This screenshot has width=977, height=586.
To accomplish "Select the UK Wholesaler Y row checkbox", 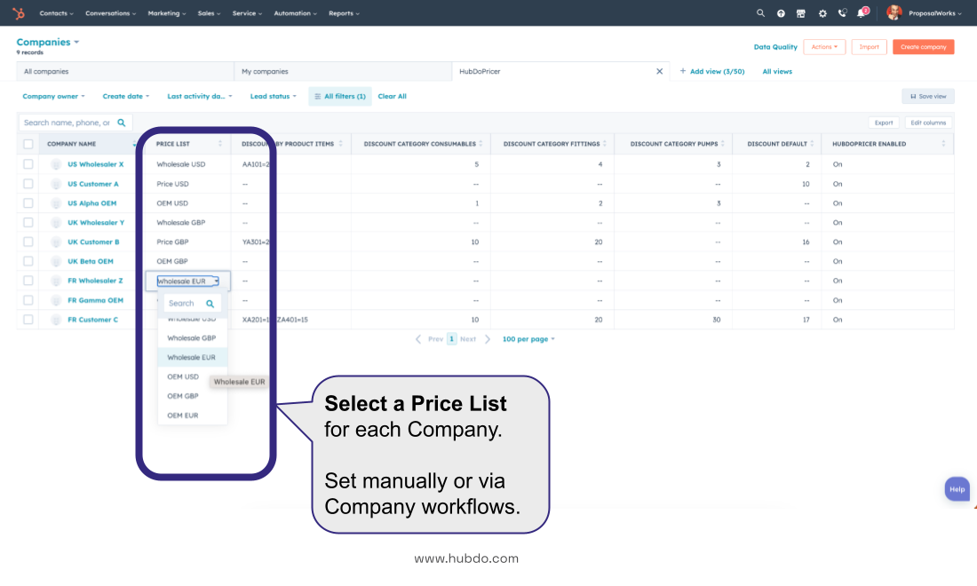I will [x=28, y=222].
